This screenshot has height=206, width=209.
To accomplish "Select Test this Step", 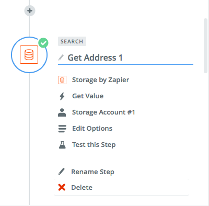I will [94, 145].
